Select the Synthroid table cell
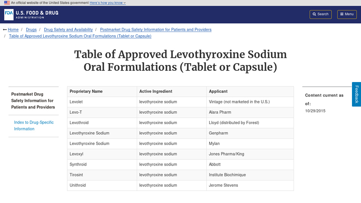Viewport: 361px width, 203px height. pos(102,165)
